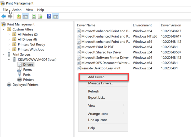Click the Back arrow toolbar icon
The height and width of the screenshot is (137, 191).
pyautogui.click(x=4, y=17)
